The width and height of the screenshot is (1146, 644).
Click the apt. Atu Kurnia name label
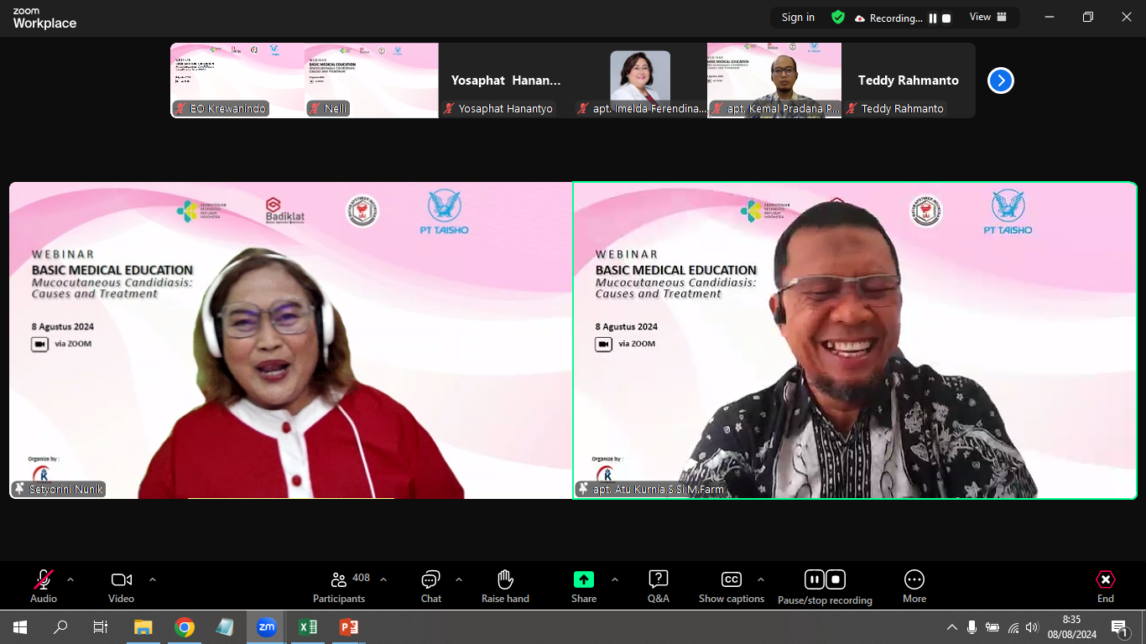(x=651, y=489)
